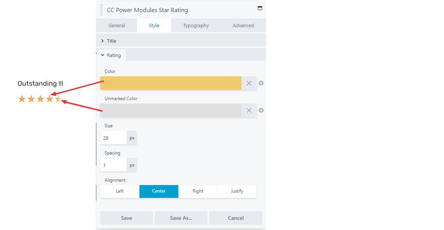The width and height of the screenshot is (444, 230).
Task: Save the module settings
Action: [x=127, y=218]
